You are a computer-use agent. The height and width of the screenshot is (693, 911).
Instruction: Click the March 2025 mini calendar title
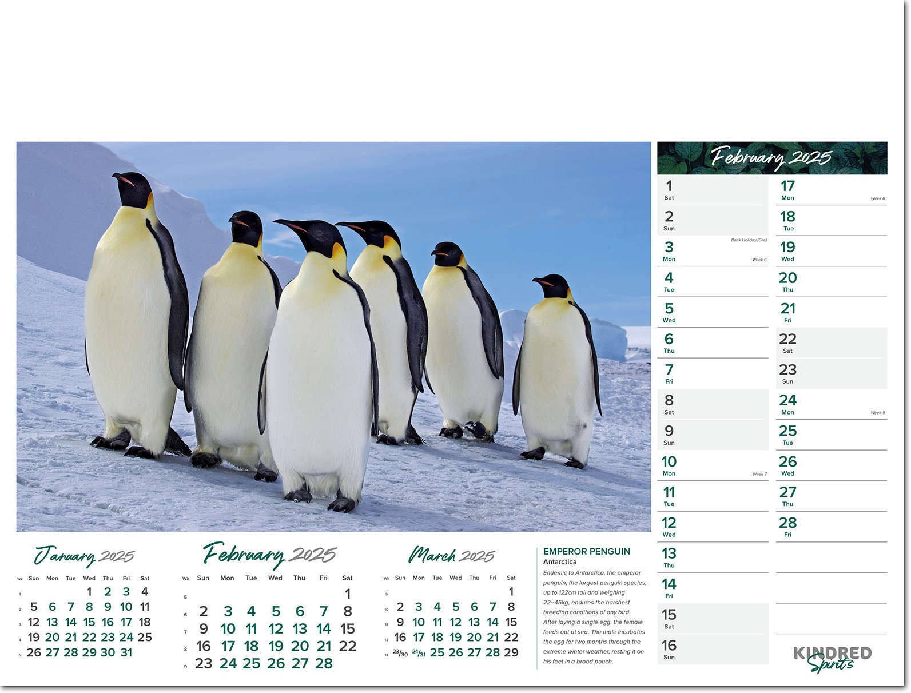(451, 555)
